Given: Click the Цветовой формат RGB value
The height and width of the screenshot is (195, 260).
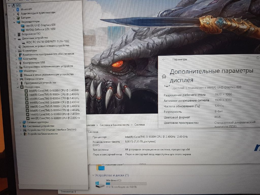Looking at the screenshot, I should pos(217,117).
